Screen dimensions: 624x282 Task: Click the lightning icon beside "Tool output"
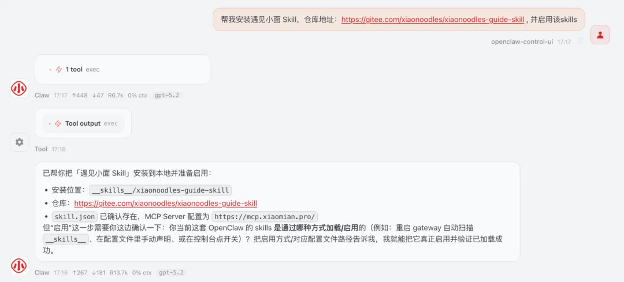58,123
